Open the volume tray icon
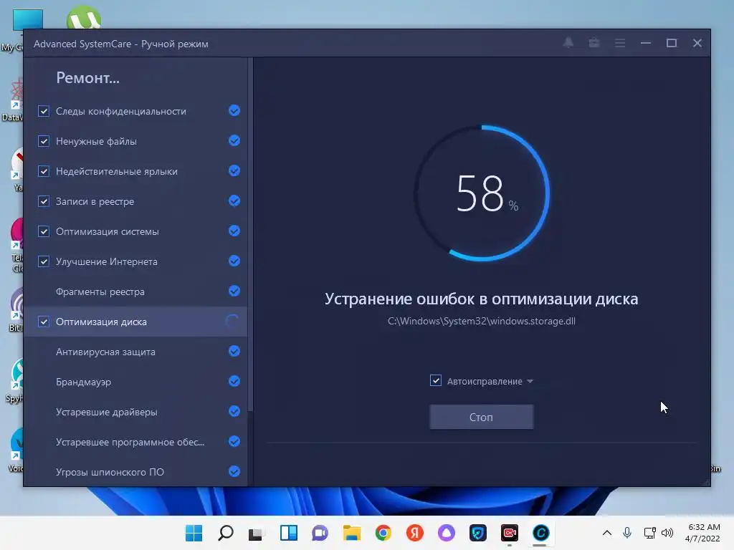734x550 pixels. [x=667, y=533]
